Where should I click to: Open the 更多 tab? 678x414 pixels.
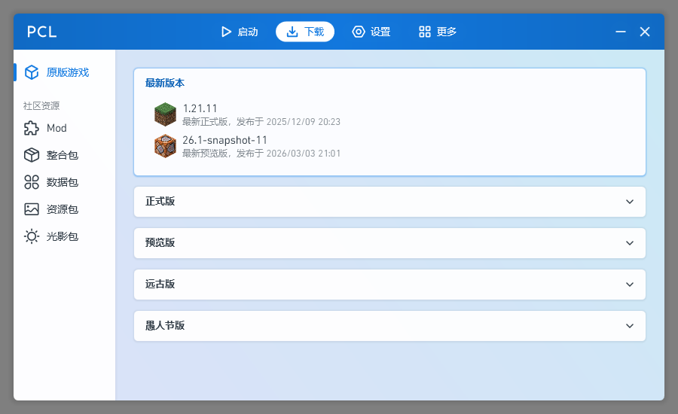pyautogui.click(x=437, y=32)
